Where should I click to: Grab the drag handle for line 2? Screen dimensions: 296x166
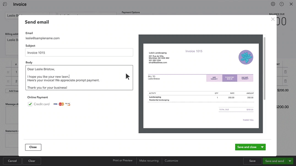tap(8, 81)
